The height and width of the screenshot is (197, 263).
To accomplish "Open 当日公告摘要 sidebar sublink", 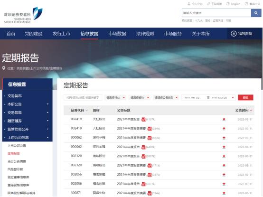I will click(17, 161).
